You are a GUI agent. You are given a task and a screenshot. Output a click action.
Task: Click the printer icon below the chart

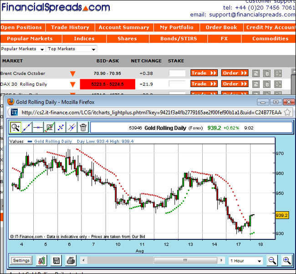pyautogui.click(x=71, y=261)
